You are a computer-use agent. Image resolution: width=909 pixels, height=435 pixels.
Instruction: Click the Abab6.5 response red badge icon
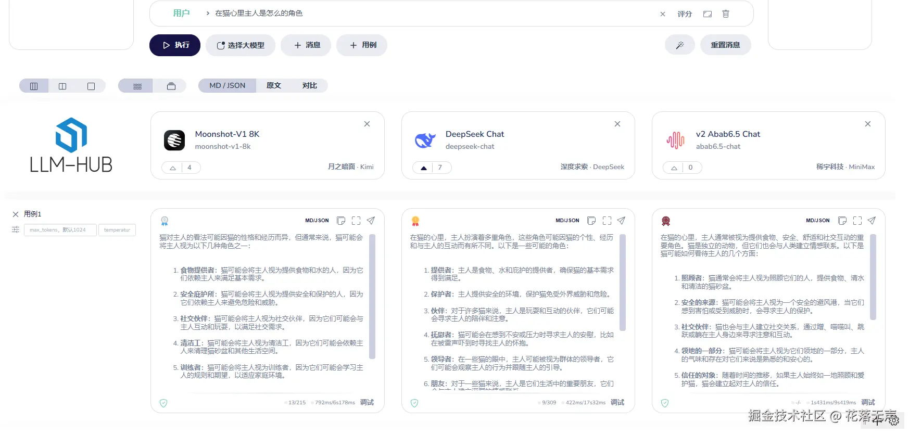click(x=666, y=221)
